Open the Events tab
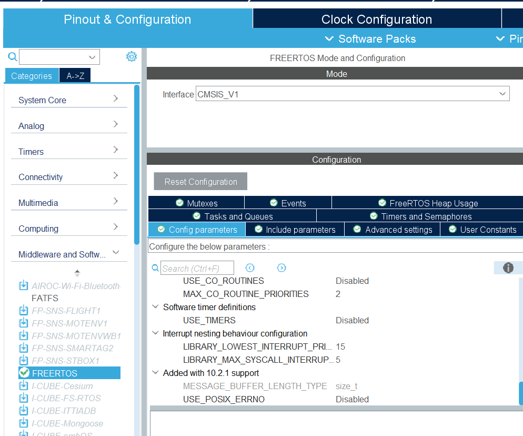Screen dimensions: 523x436 288,203
